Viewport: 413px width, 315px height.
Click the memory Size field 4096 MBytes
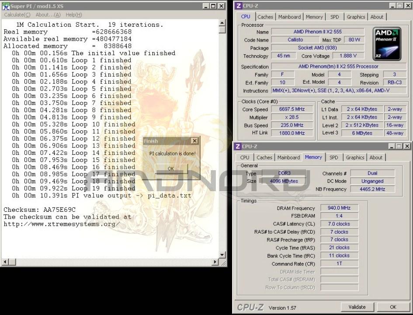click(284, 181)
